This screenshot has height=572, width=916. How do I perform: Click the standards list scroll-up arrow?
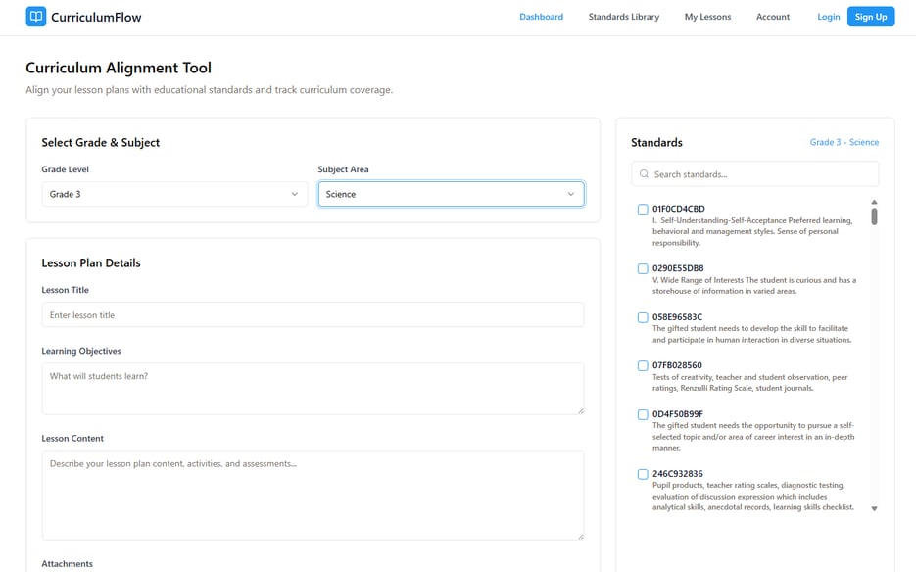[x=874, y=202]
